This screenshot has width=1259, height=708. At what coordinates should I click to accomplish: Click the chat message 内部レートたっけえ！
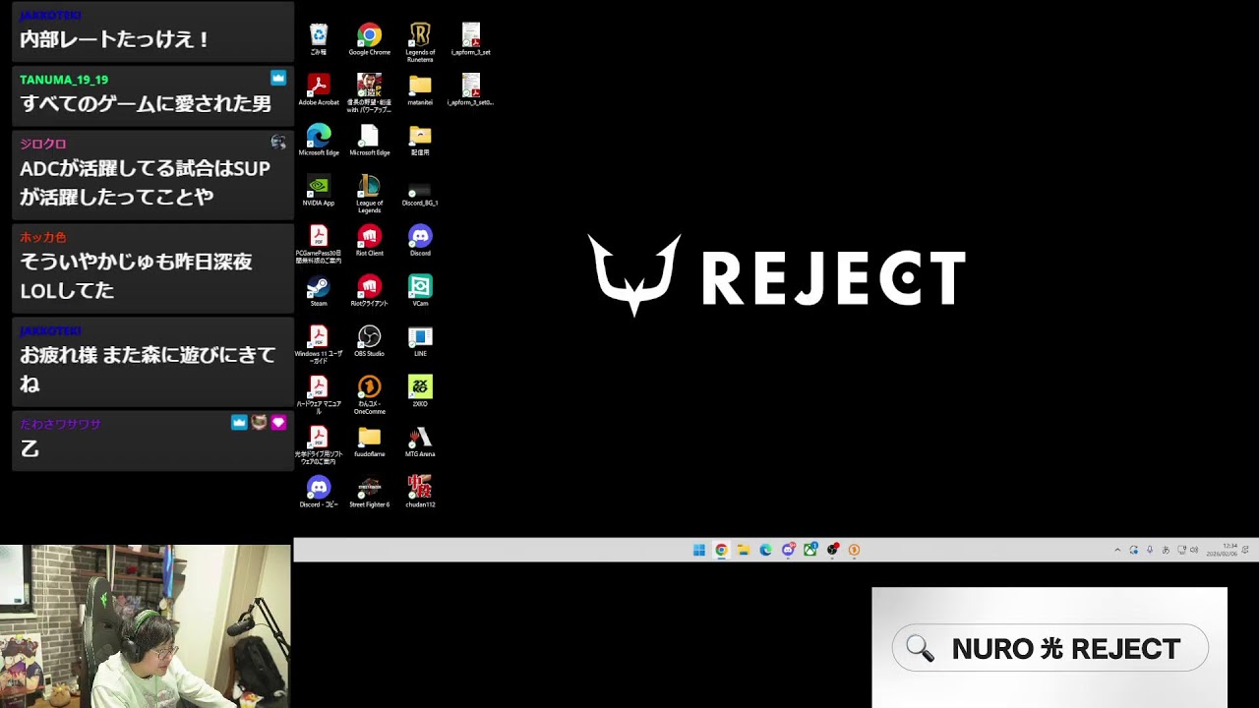116,40
